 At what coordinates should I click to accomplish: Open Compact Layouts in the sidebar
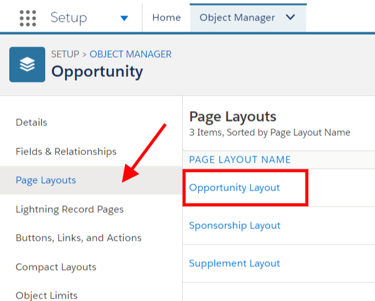pyautogui.click(x=56, y=267)
